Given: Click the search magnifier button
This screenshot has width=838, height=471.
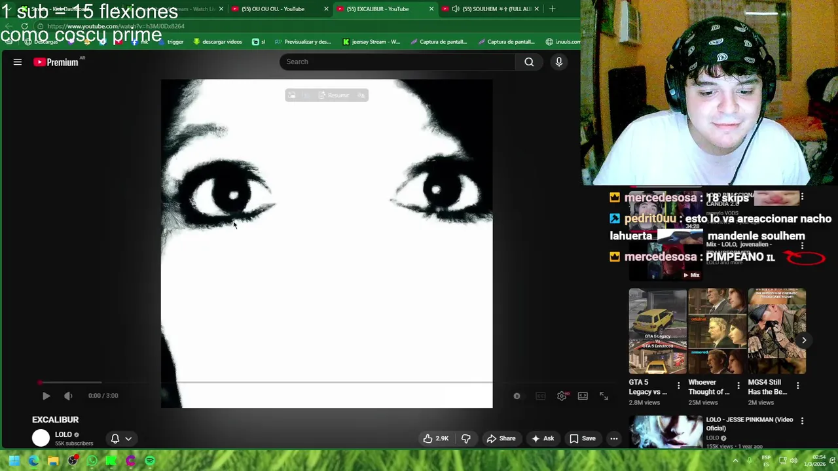Looking at the screenshot, I should click(x=529, y=61).
